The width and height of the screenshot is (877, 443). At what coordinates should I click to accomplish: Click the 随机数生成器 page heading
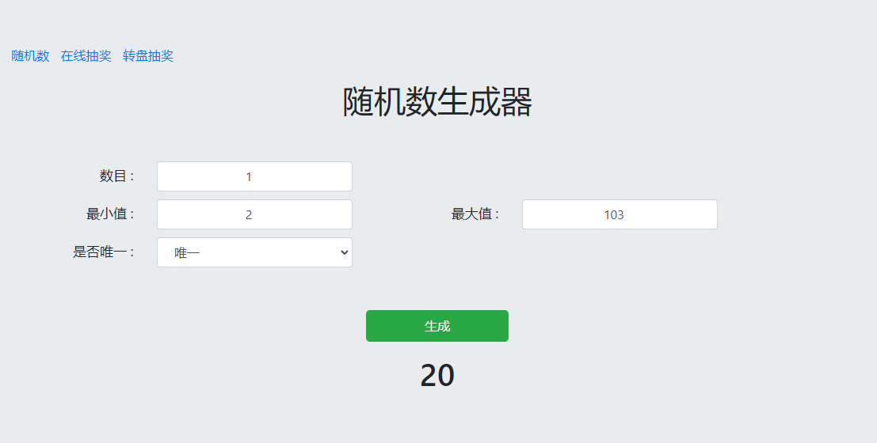(437, 102)
